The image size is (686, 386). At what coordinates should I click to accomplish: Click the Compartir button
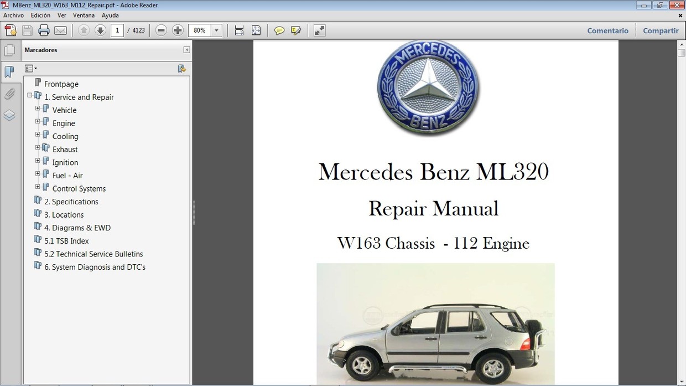click(x=661, y=30)
